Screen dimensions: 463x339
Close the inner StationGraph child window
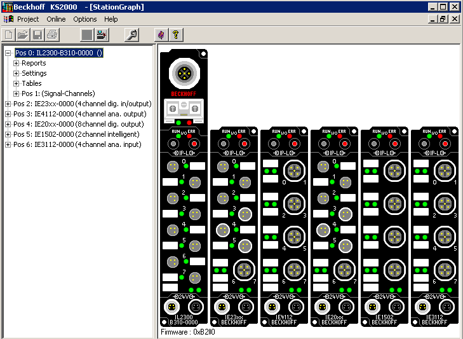pos(455,19)
